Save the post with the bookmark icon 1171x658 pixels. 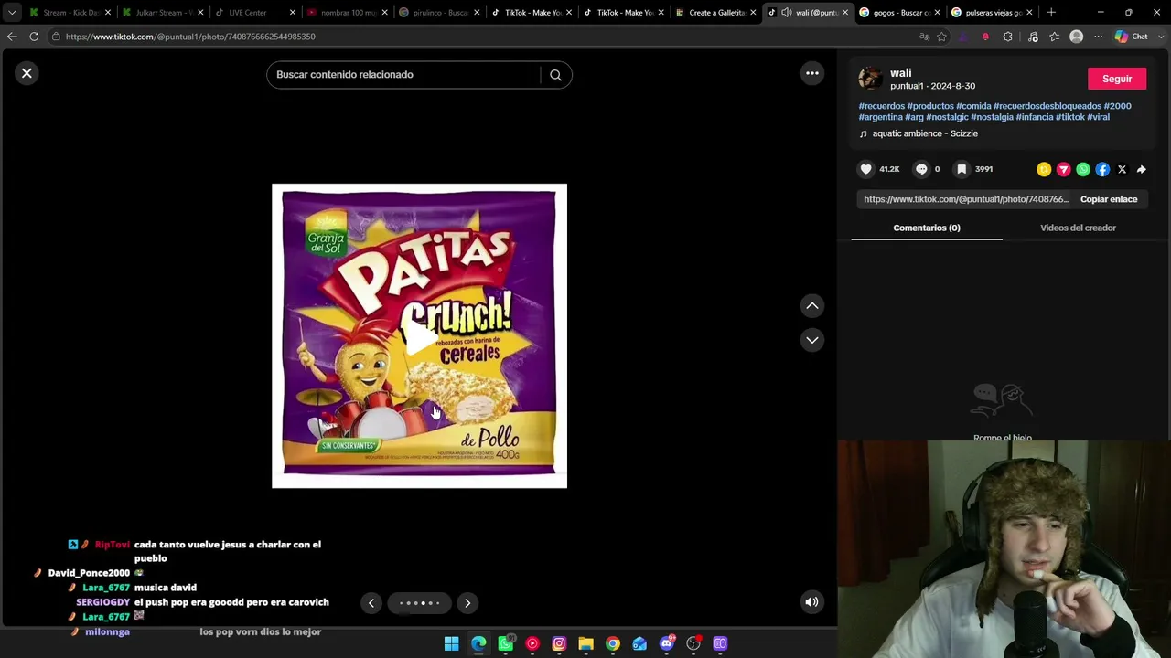coord(962,169)
